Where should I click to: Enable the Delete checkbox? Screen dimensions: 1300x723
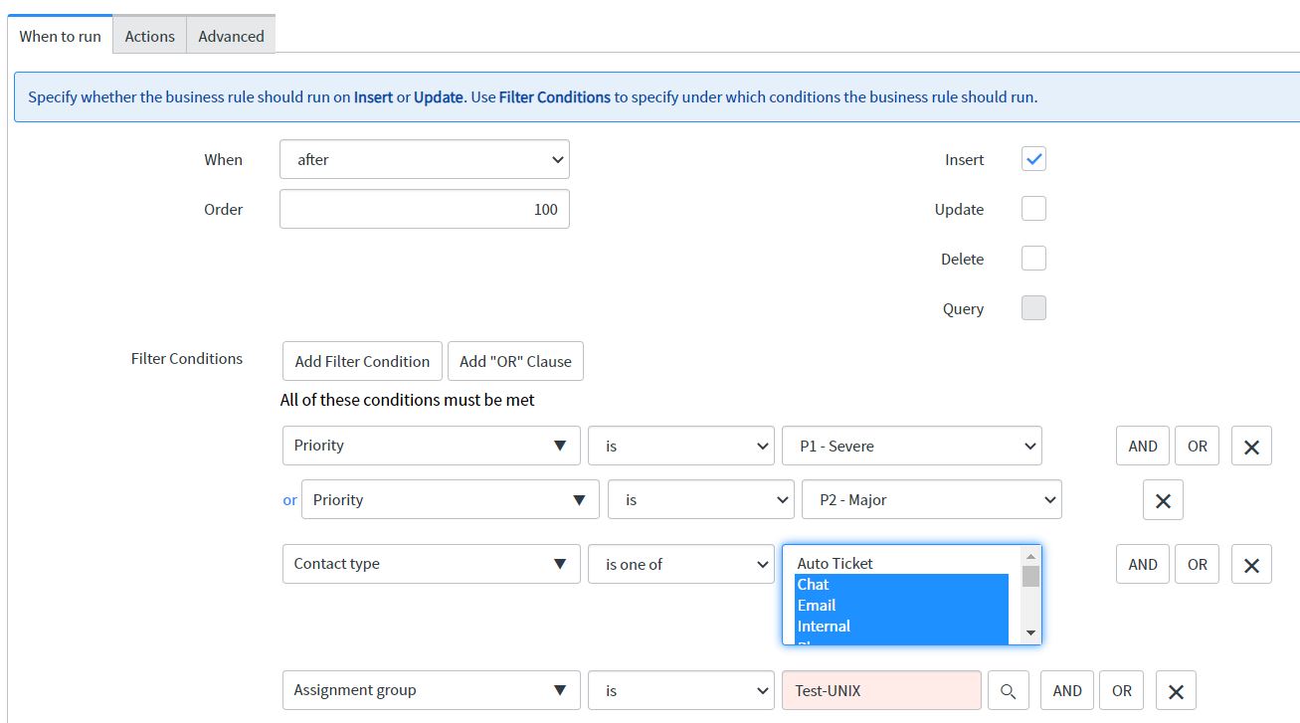(x=1033, y=259)
